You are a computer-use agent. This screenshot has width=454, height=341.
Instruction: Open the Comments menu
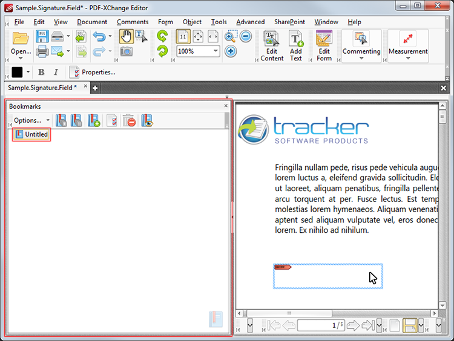133,22
